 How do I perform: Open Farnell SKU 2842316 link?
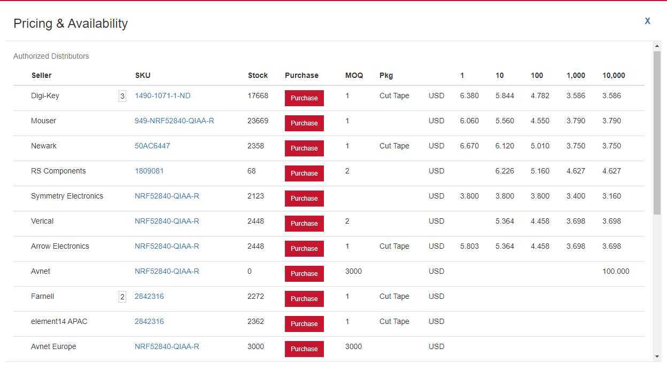tap(149, 297)
